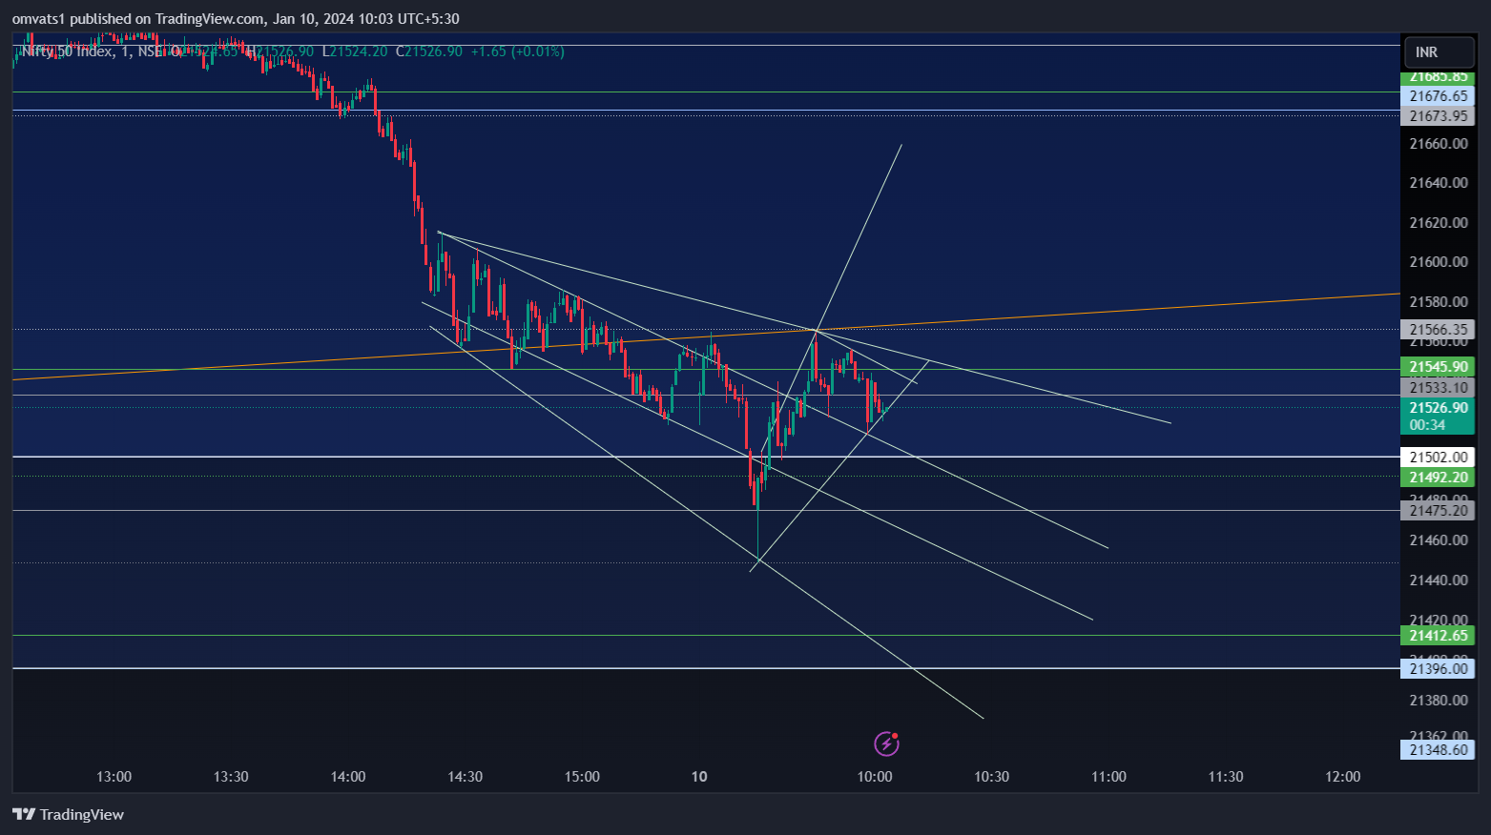Image resolution: width=1491 pixels, height=835 pixels.
Task: Select the current price label 21526.90
Action: (x=1438, y=408)
